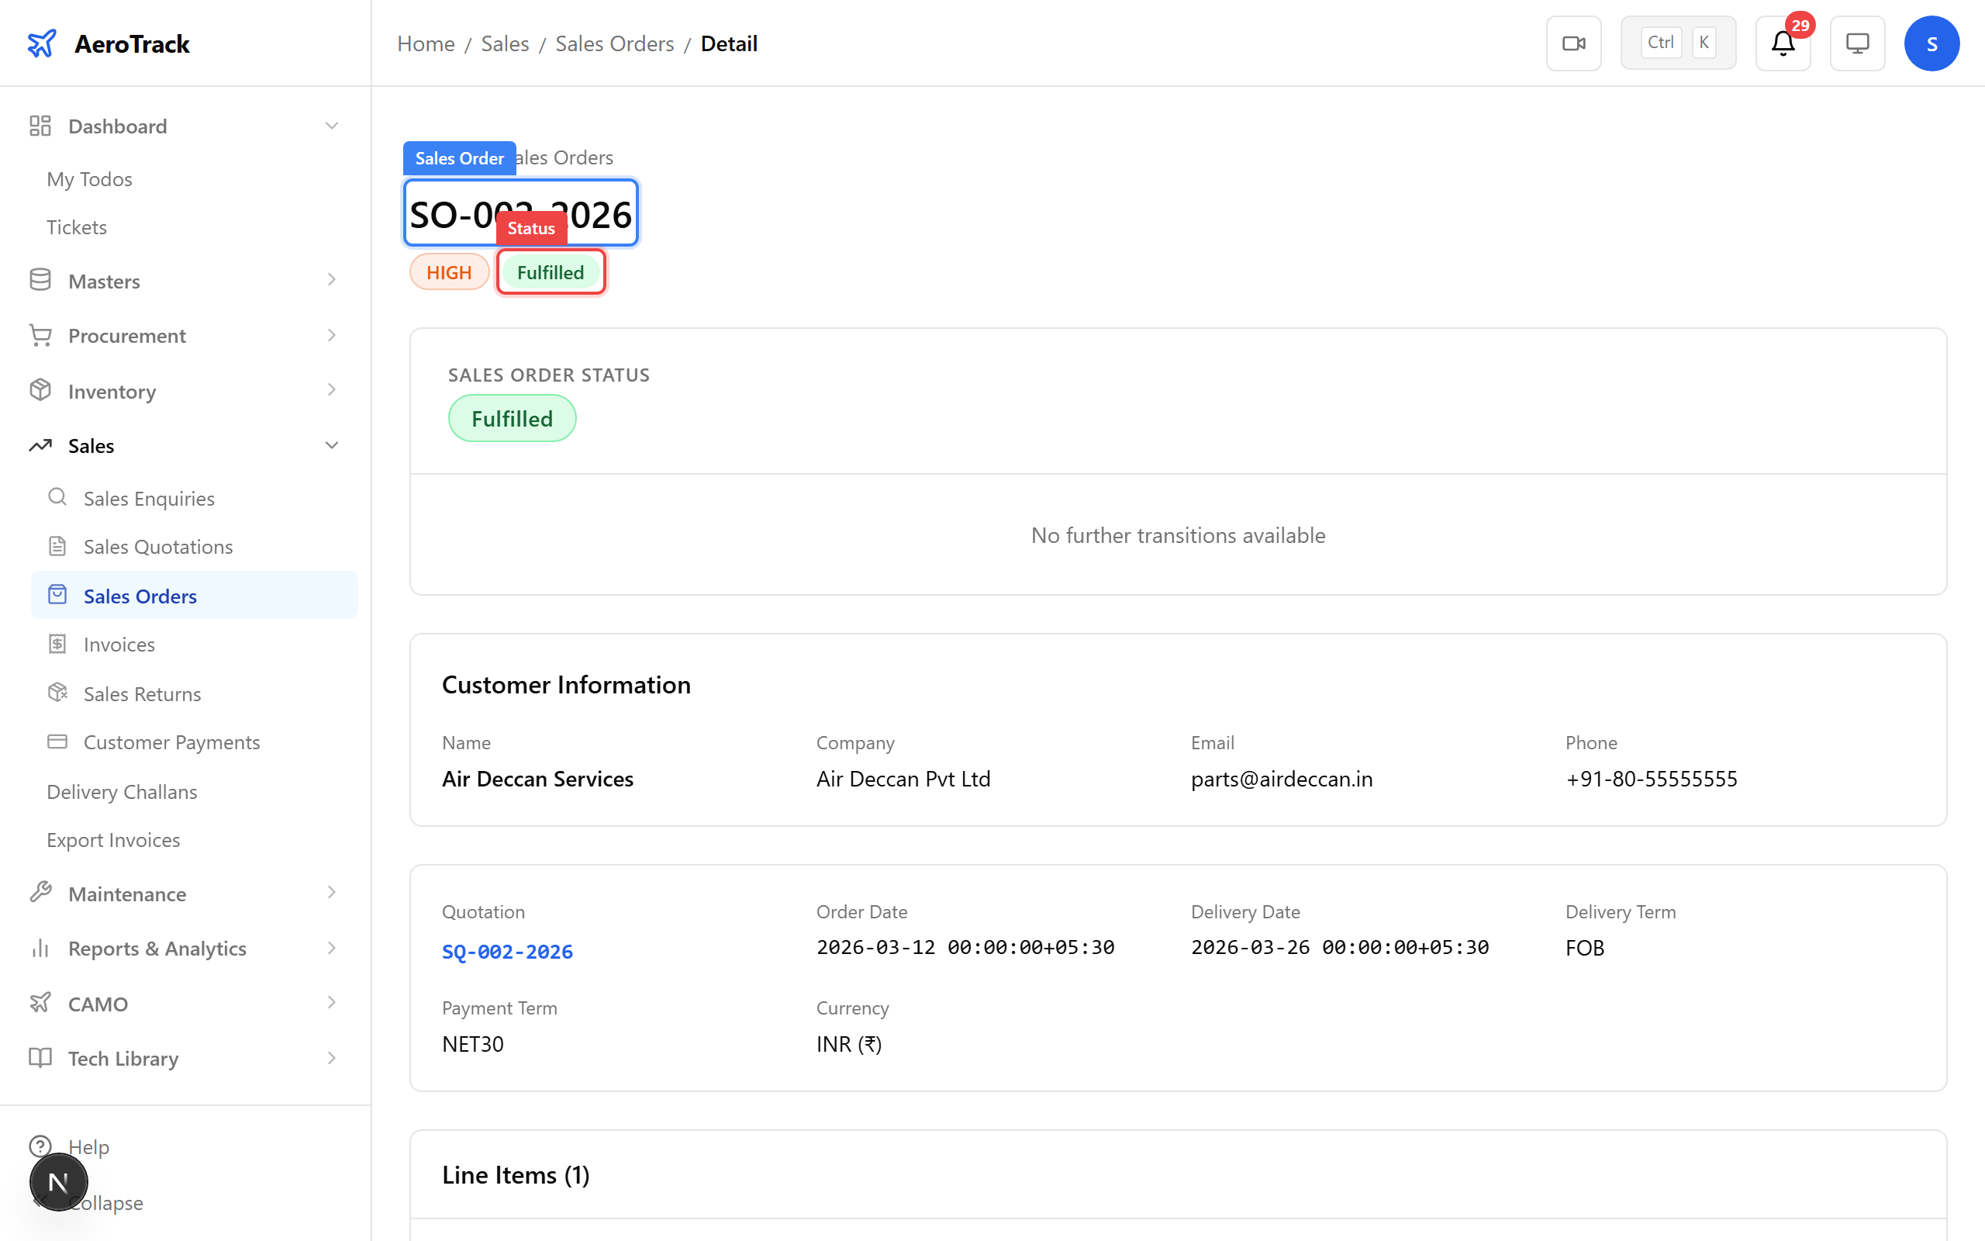
Task: Click the CAMO airplane icon
Action: [x=40, y=1003]
